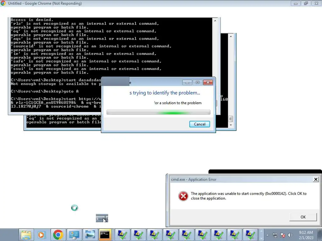322x241 pixels.
Task: Open Windows Media Player from taskbar
Action: (x=42, y=235)
